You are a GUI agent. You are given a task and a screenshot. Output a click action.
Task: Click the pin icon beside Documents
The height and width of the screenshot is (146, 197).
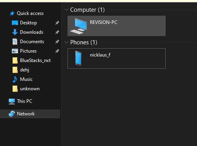57,42
